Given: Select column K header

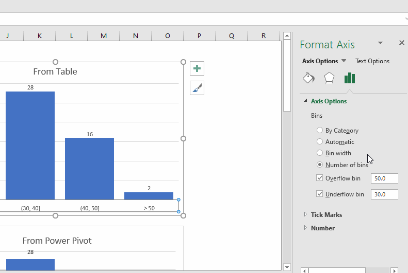Looking at the screenshot, I should click(40, 36).
